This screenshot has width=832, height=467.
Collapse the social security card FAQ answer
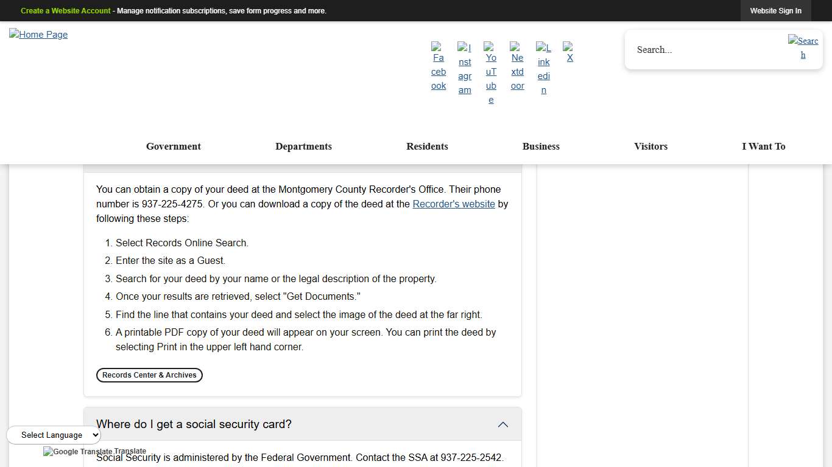[503, 424]
